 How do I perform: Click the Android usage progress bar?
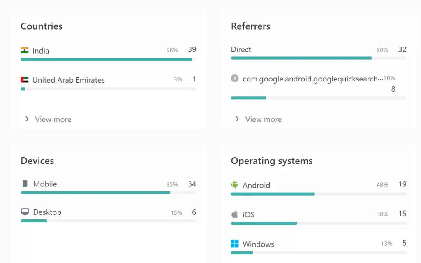click(273, 194)
